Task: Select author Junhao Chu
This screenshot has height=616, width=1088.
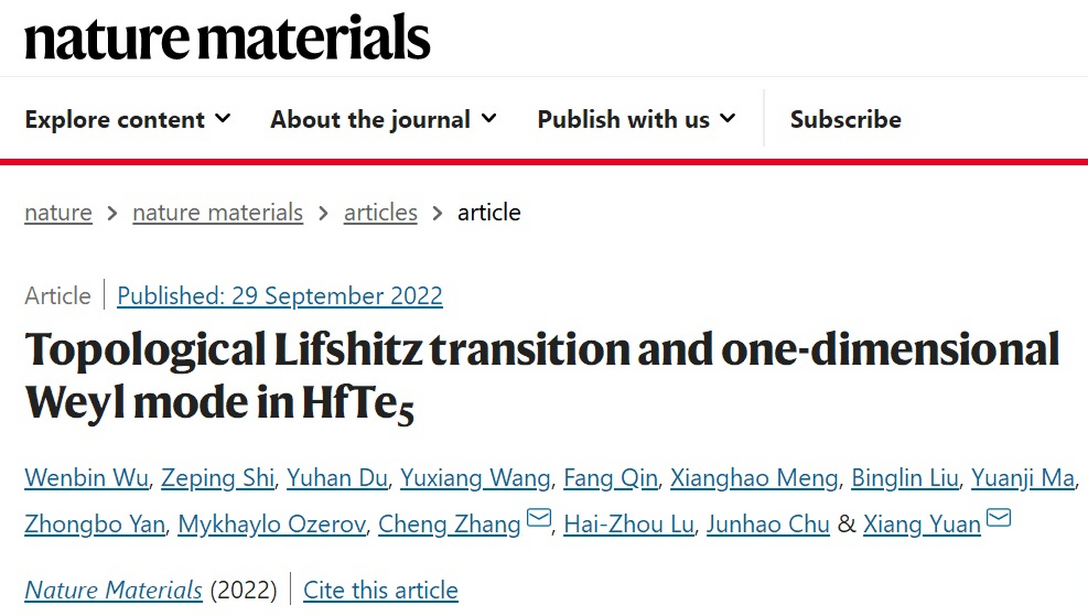Action: click(768, 524)
